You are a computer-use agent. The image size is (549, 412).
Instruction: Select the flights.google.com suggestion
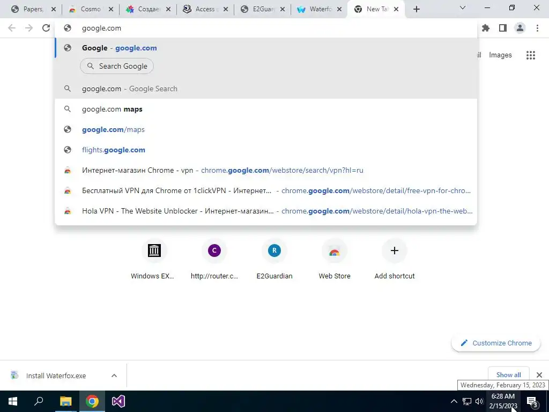(x=266, y=150)
